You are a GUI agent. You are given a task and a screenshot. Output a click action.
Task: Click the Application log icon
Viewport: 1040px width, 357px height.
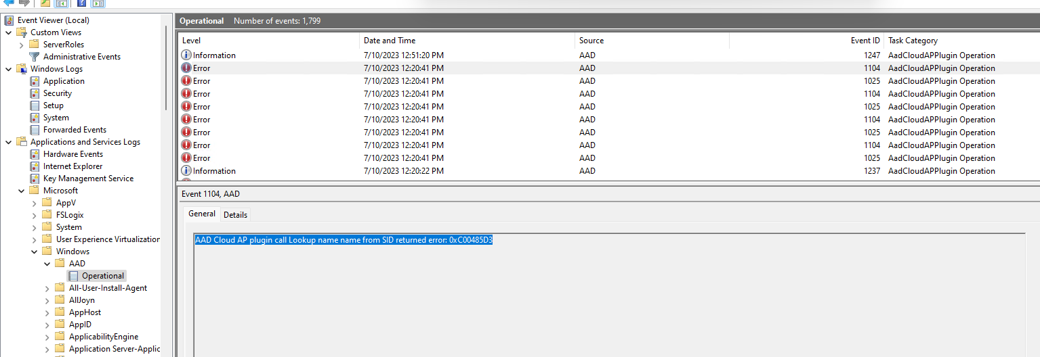click(x=35, y=81)
